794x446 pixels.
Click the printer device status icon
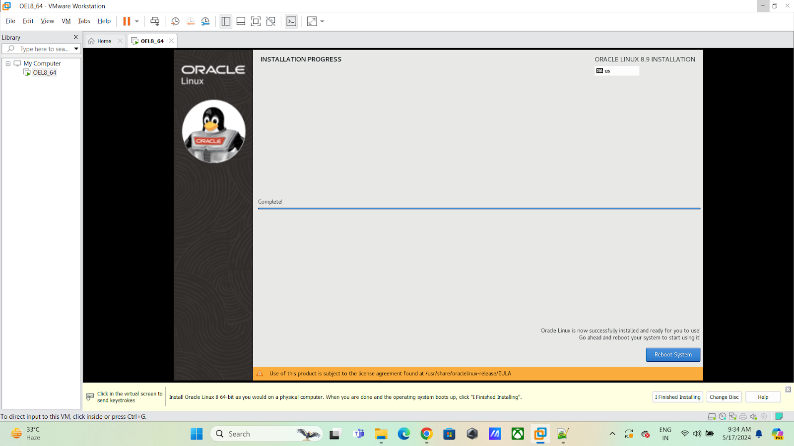pos(743,417)
